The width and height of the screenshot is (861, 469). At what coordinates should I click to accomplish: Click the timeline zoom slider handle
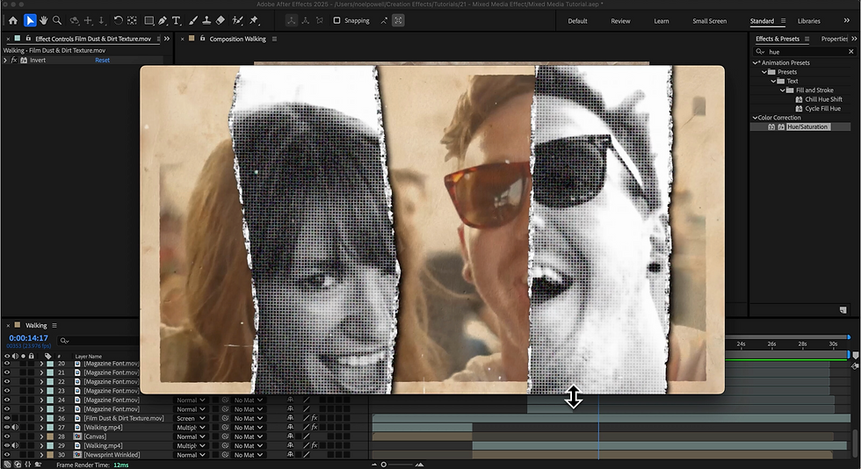pos(384,465)
